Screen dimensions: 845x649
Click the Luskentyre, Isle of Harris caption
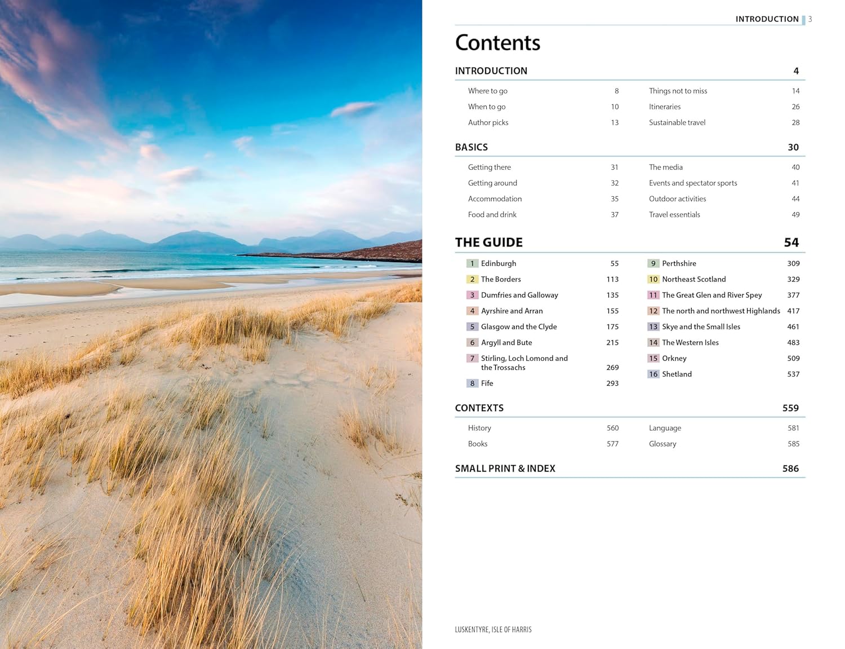493,629
